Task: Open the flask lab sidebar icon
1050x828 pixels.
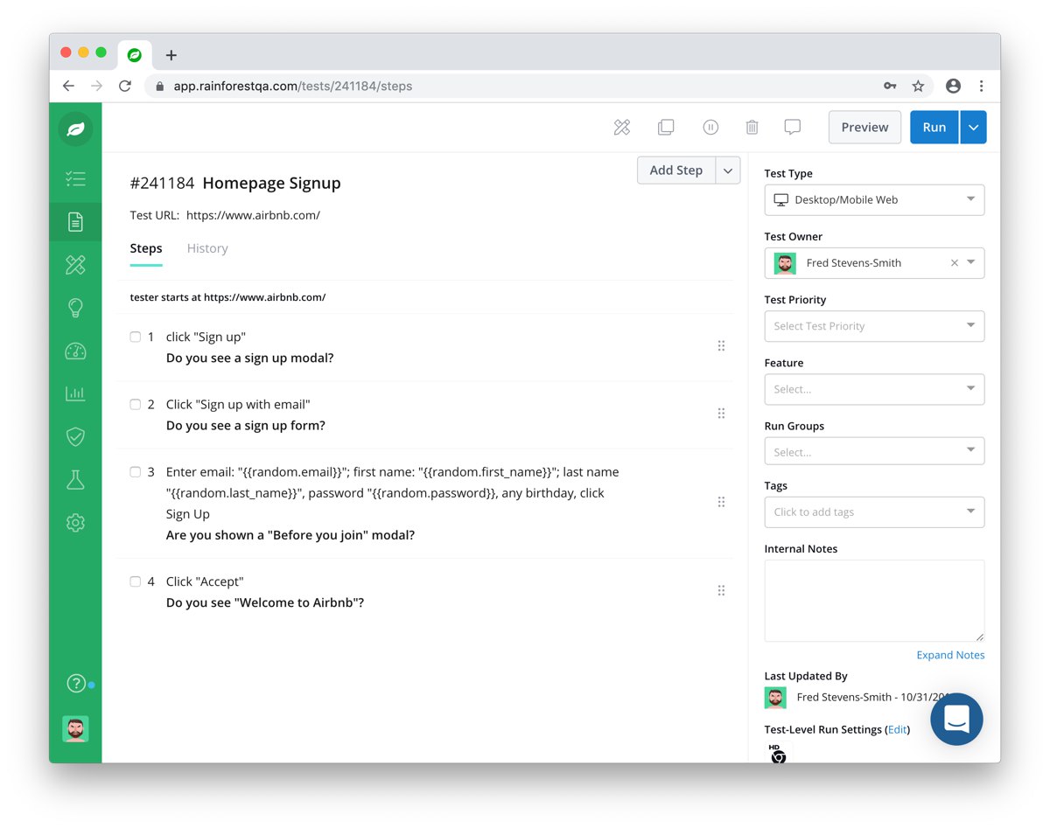Action: coord(75,479)
